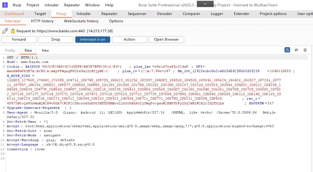Click the H_WISE_SIDS cookie name
This screenshot has width=313, height=172.
point(18,76)
